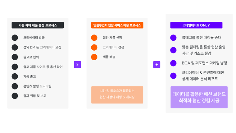Image resolution: width=236 pixels, height=133 pixels.
Task: Click the light orange 협찬 과정의 대행 & 매니징 box
Action: [117, 94]
